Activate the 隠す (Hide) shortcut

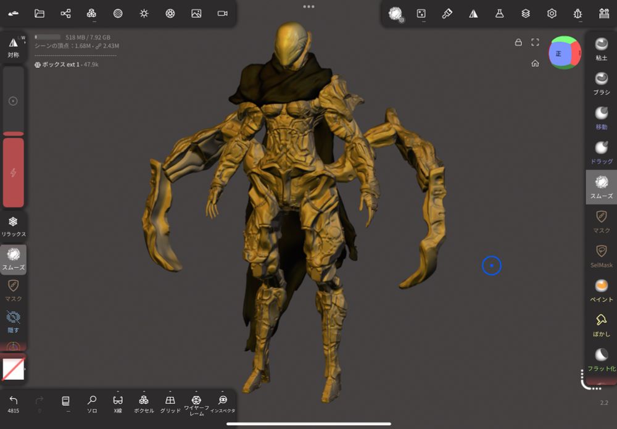[x=14, y=322]
